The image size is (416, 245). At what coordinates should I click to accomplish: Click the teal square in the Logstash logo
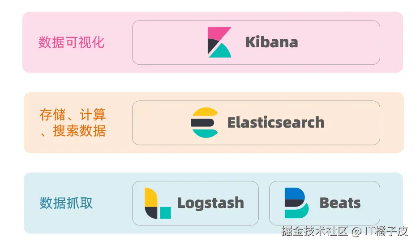click(166, 213)
